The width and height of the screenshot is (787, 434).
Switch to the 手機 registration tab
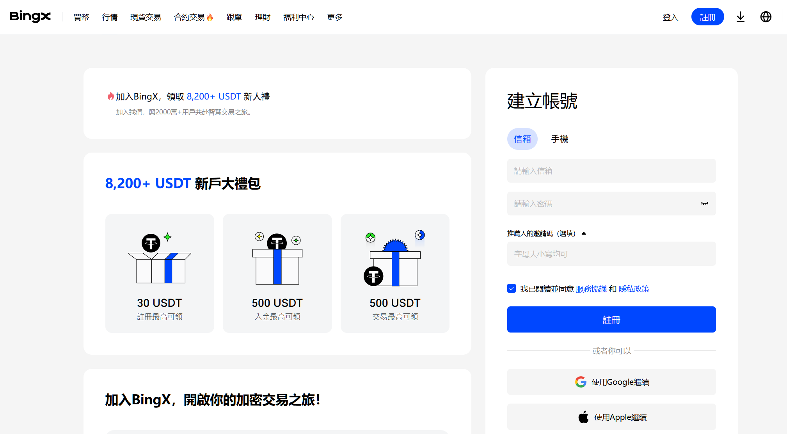point(559,139)
